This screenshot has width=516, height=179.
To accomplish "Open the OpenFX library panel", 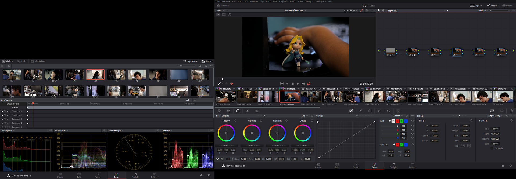I will [508, 6].
